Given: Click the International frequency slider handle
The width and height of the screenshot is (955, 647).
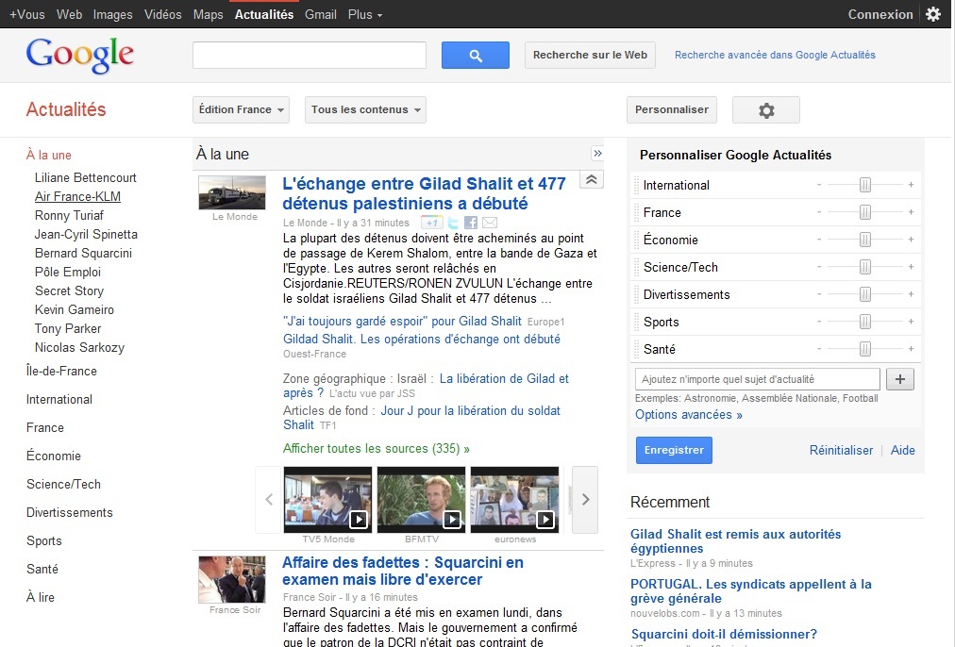Looking at the screenshot, I should click(x=864, y=185).
